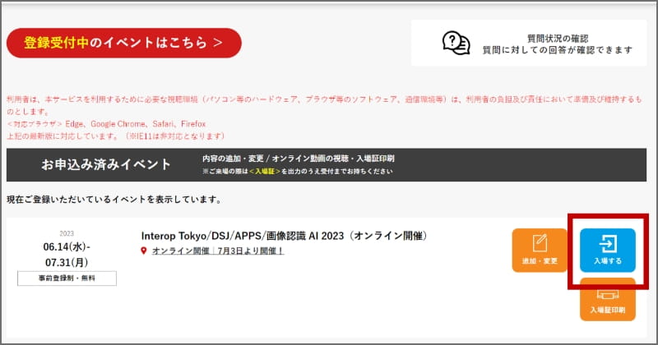Viewport: 658px width, 345px height.
Task: Click 内容の追加・変更 / オンライン動画の視聴 header text
Action: [x=299, y=159]
